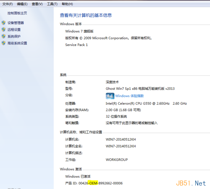Open the 帮助(H) menu
Screen dimensions: 210x189
pos(67,4)
